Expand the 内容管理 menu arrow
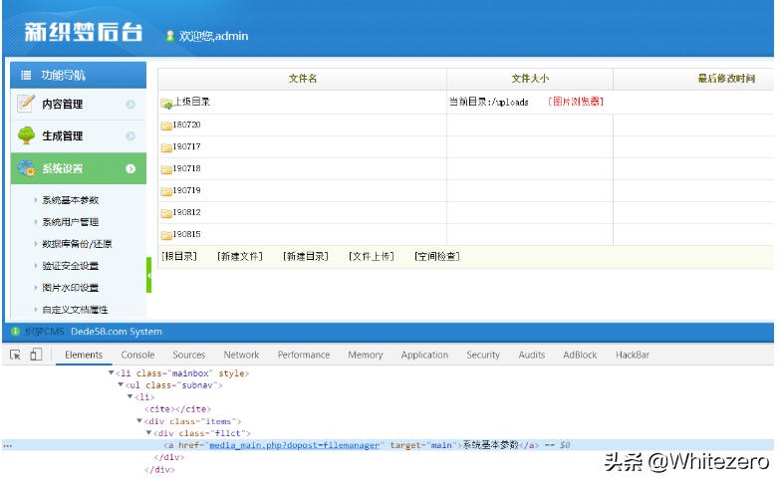 click(131, 104)
